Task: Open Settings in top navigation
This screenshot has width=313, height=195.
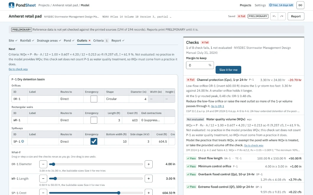Action: tap(260, 5)
